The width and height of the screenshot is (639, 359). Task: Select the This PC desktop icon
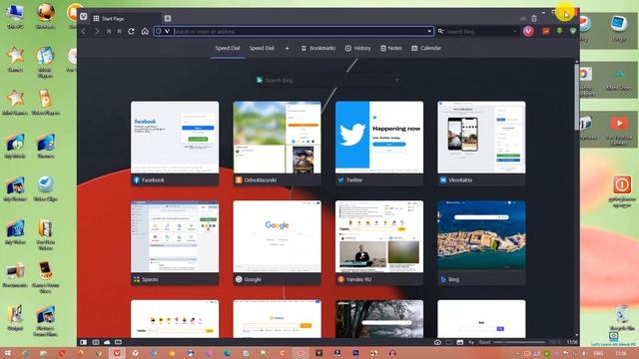pyautogui.click(x=15, y=16)
